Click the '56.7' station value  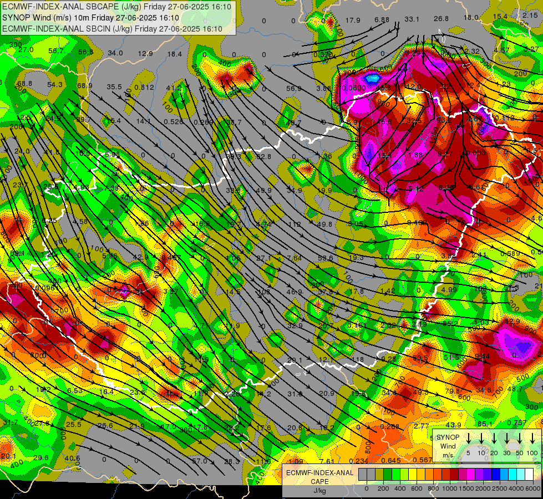pos(56,51)
